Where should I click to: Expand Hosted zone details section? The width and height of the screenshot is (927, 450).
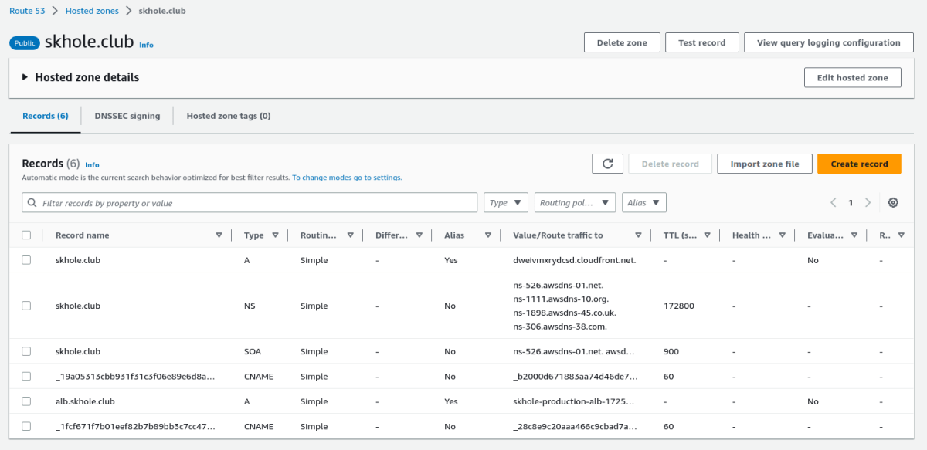pos(81,77)
